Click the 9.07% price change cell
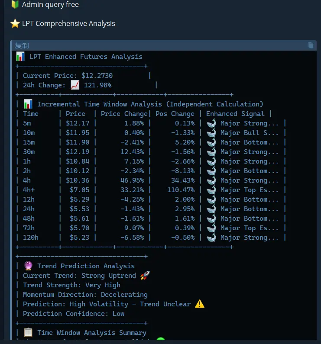This screenshot has width=321, height=344. 134,228
